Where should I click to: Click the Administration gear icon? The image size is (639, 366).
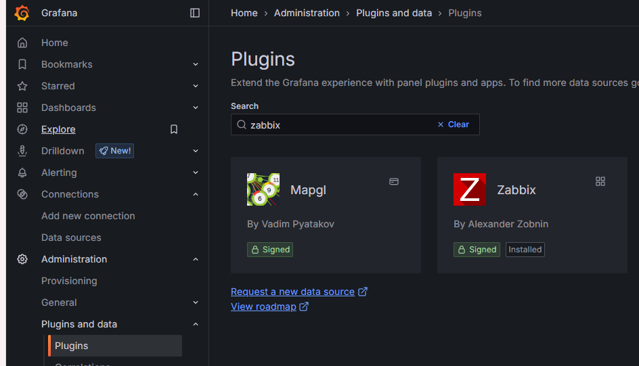(x=22, y=259)
